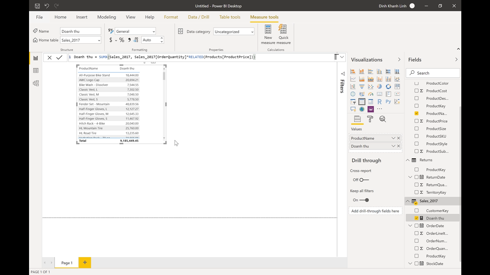
Task: Select the Python visual
Action: point(388,102)
